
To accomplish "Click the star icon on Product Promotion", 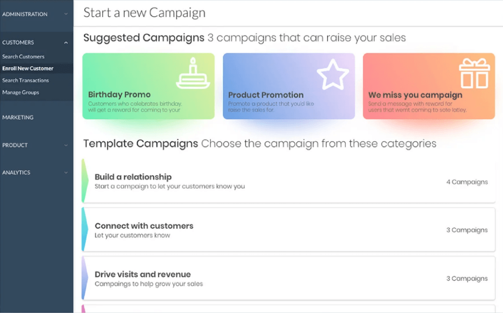I will pyautogui.click(x=332, y=74).
